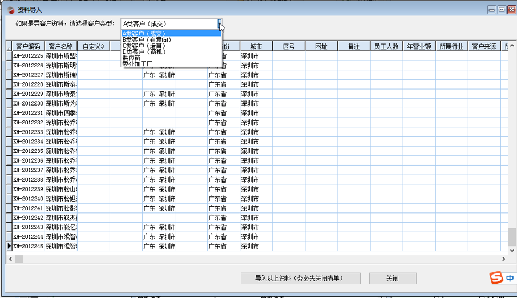517x298 pixels.
Task: Click the horizontal scrollbar left arrow
Action: point(10,259)
